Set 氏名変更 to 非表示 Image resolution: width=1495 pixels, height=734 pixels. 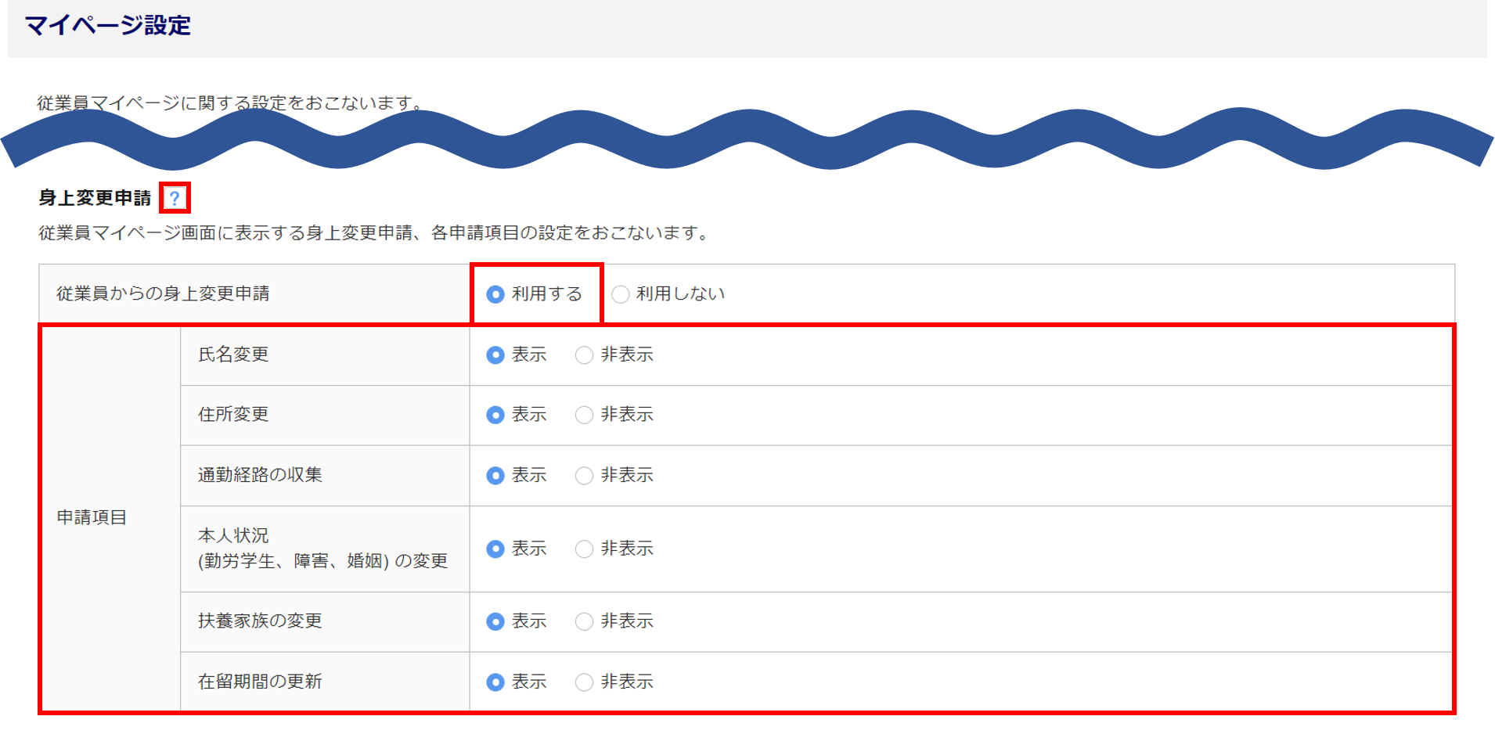click(x=584, y=355)
